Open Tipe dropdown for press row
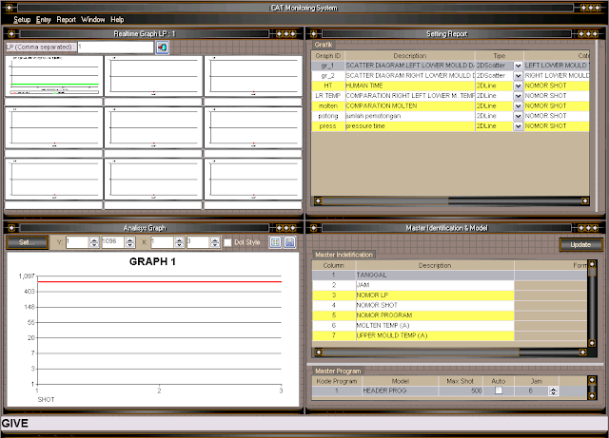Screen dimensions: 609x438 point(518,126)
